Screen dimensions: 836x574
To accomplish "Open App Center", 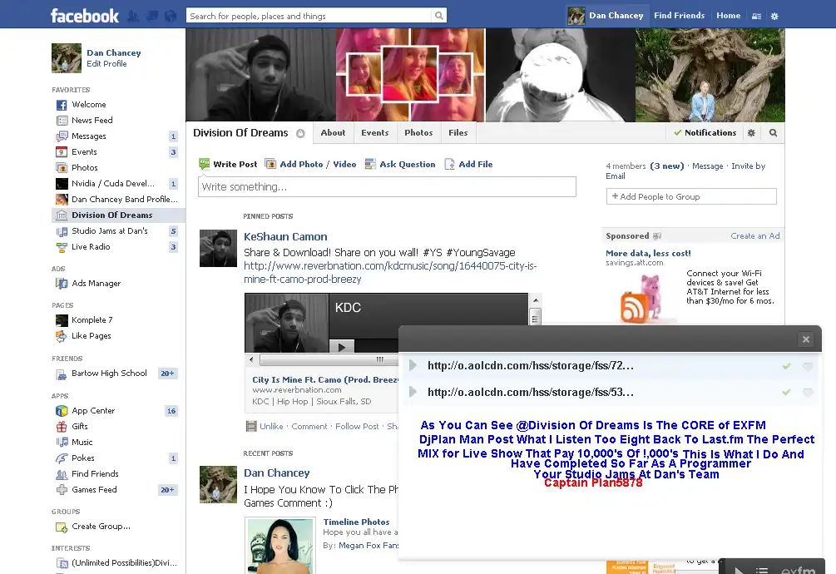I will click(x=93, y=411).
